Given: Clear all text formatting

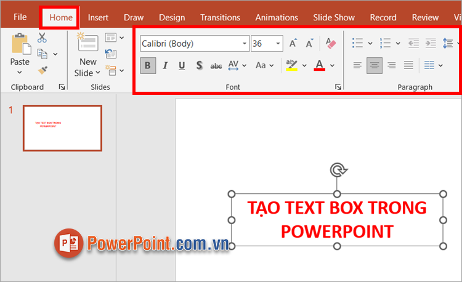Looking at the screenshot, I should (331, 44).
